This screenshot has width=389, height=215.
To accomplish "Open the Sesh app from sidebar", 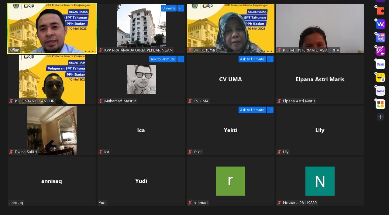I will click(x=380, y=64).
